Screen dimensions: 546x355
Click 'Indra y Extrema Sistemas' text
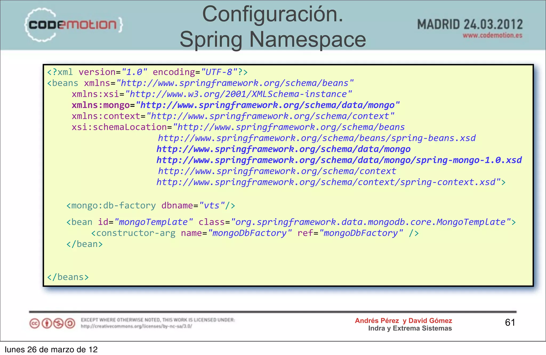(410, 328)
